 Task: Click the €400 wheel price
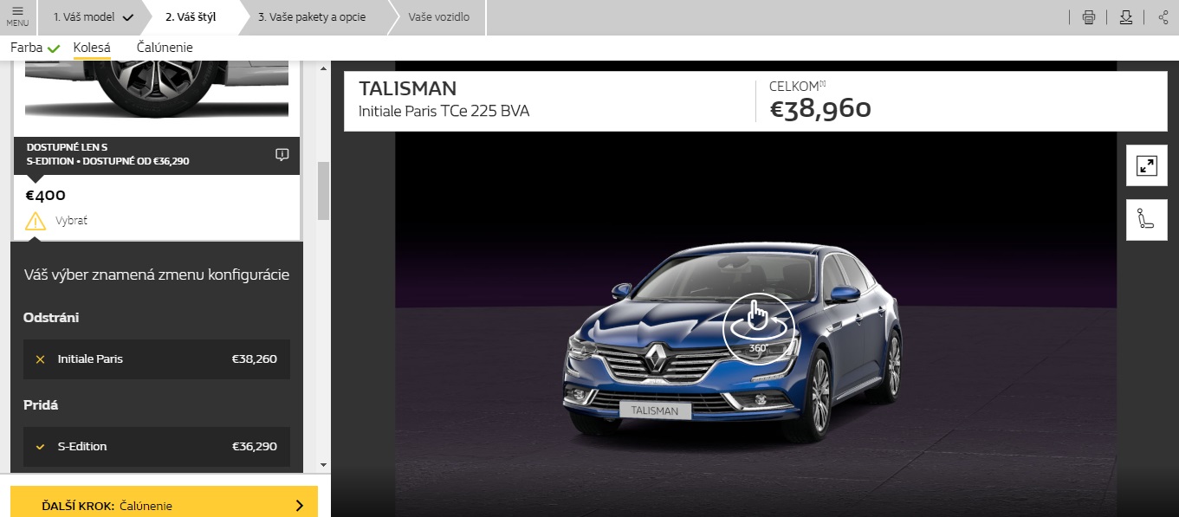coord(46,195)
